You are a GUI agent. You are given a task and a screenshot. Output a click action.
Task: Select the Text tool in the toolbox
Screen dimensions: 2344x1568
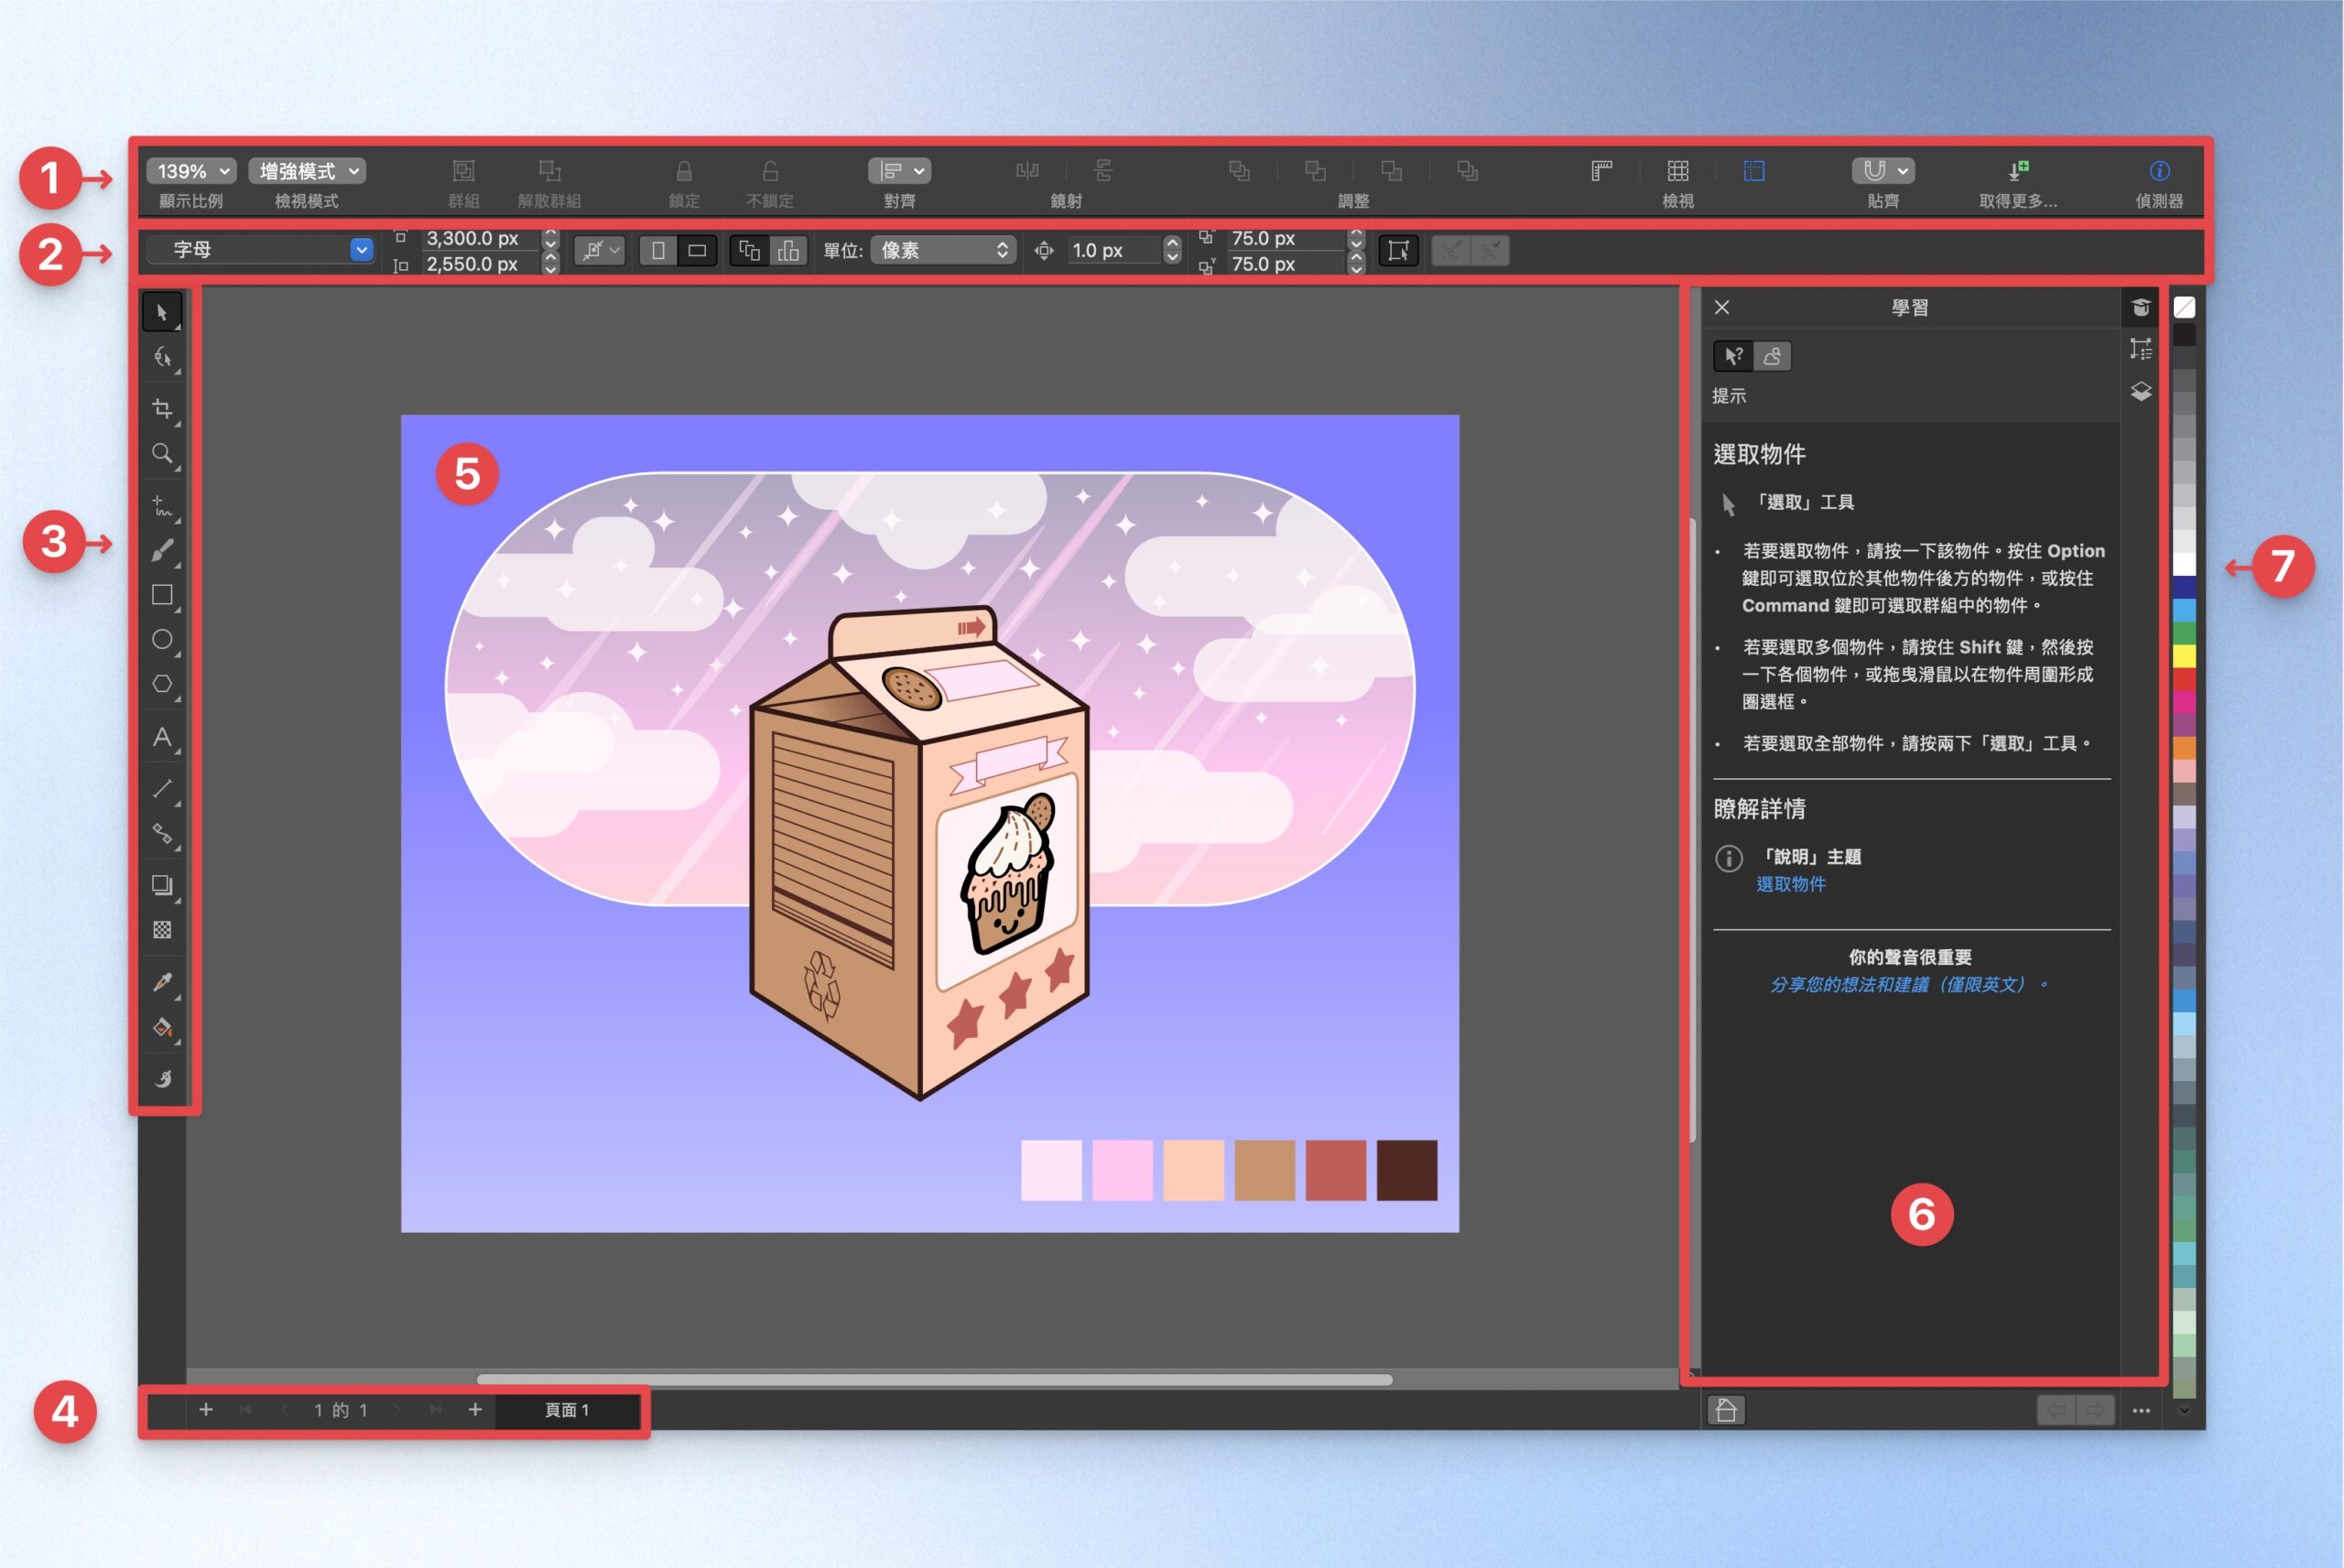pyautogui.click(x=162, y=738)
